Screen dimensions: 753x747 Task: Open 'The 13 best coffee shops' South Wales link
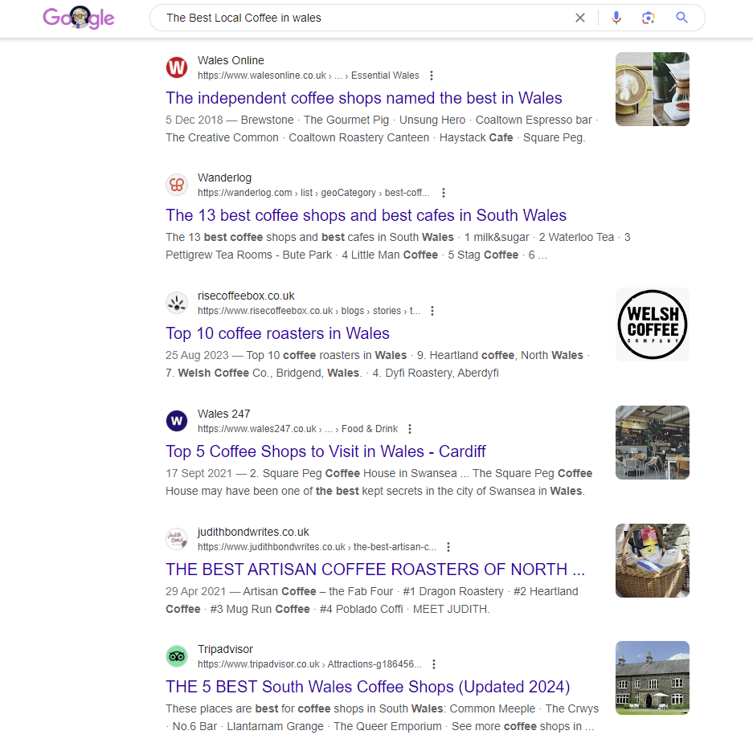click(366, 215)
